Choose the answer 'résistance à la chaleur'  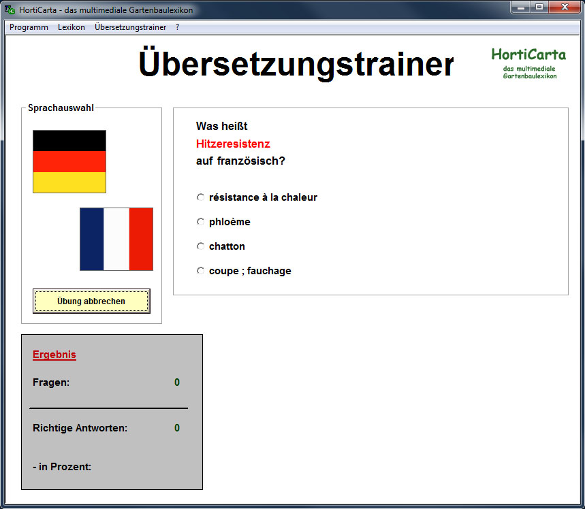tap(201, 197)
